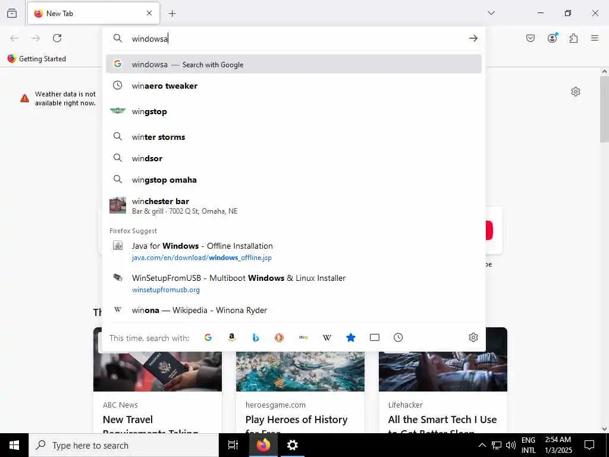Open a new tab with plus button
Screen dimensions: 609x457
pos(172,14)
